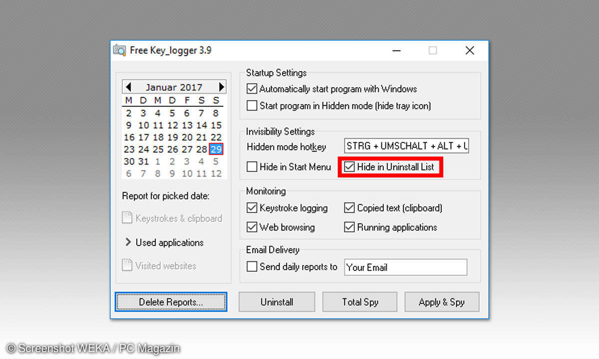The image size is (599, 359).
Task: Open Keystrokes & clipboard report
Action: point(179,218)
